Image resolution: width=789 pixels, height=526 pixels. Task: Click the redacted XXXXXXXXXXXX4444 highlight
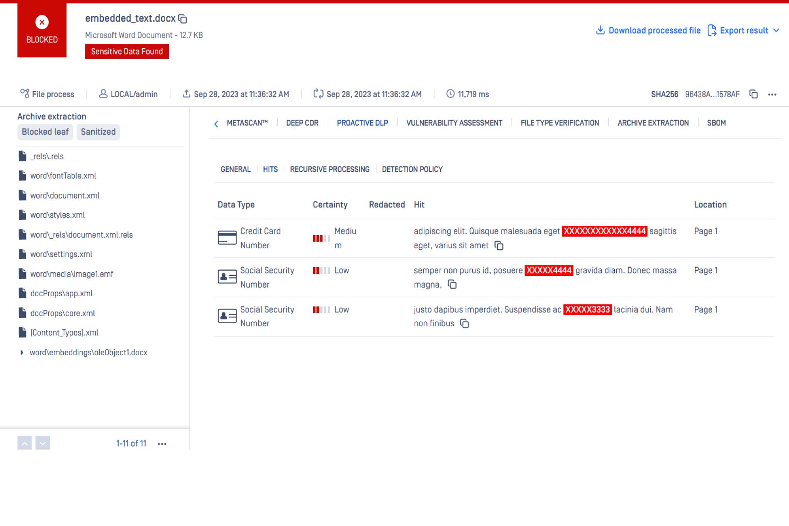604,231
